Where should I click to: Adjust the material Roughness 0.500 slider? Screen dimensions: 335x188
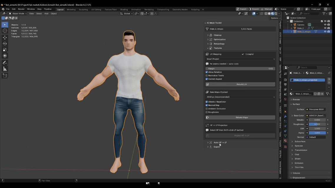(x=317, y=124)
